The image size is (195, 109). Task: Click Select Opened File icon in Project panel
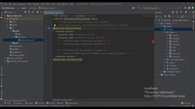click(25, 12)
